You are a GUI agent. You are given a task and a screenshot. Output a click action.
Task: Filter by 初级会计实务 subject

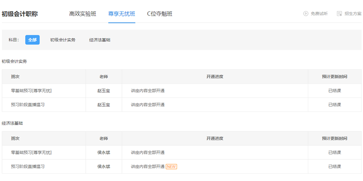pyautogui.click(x=63, y=40)
